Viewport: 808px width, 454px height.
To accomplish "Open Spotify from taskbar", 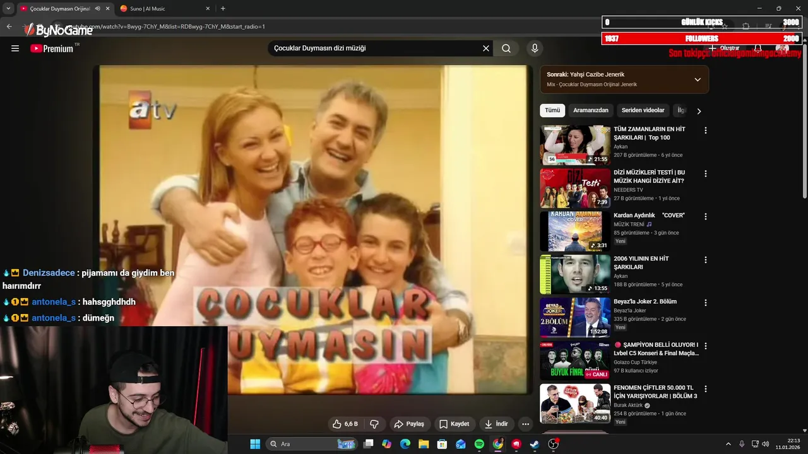I will coord(479,444).
